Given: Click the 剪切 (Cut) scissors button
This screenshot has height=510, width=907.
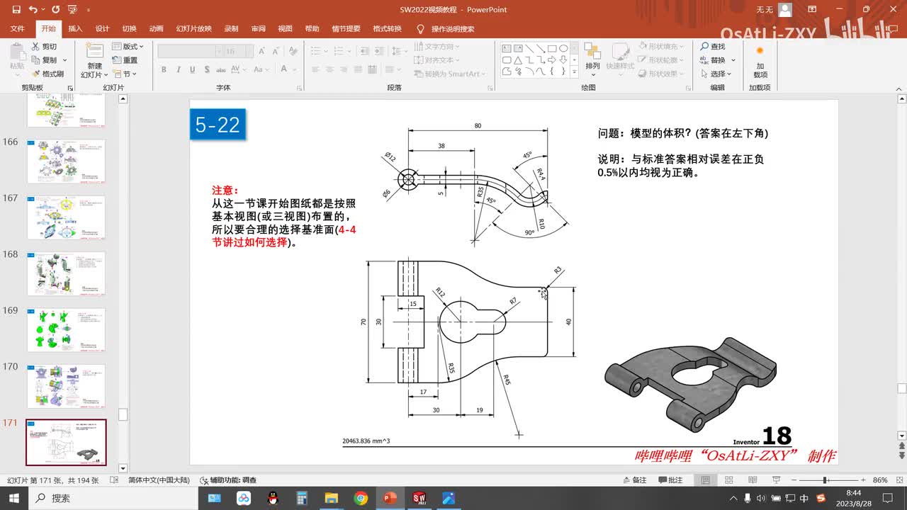Looking at the screenshot, I should [44, 46].
